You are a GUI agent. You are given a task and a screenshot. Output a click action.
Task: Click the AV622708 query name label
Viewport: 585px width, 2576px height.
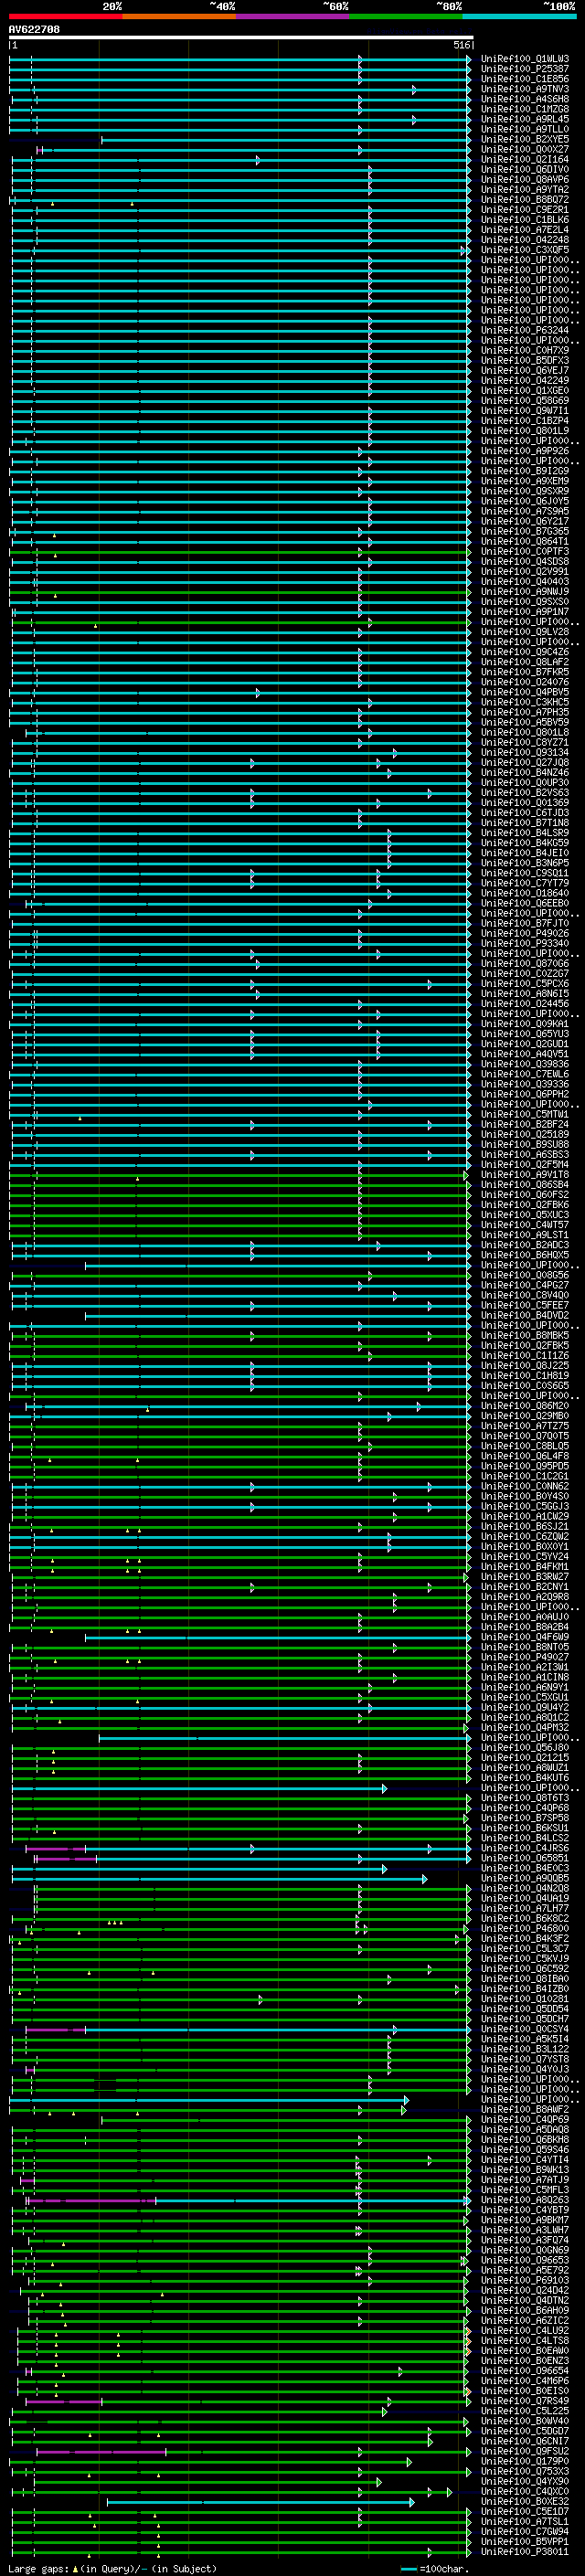34,30
